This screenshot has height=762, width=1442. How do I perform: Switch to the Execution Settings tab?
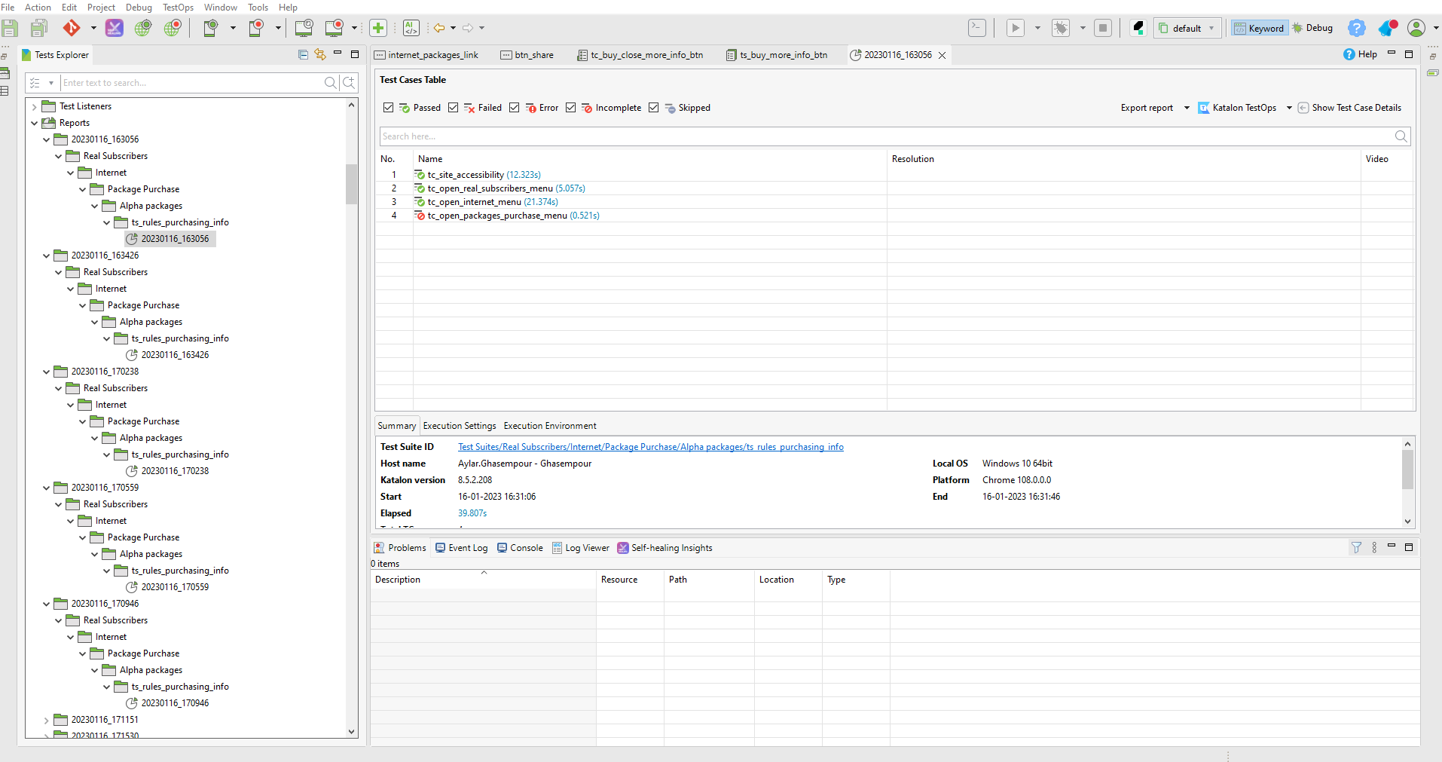point(460,426)
